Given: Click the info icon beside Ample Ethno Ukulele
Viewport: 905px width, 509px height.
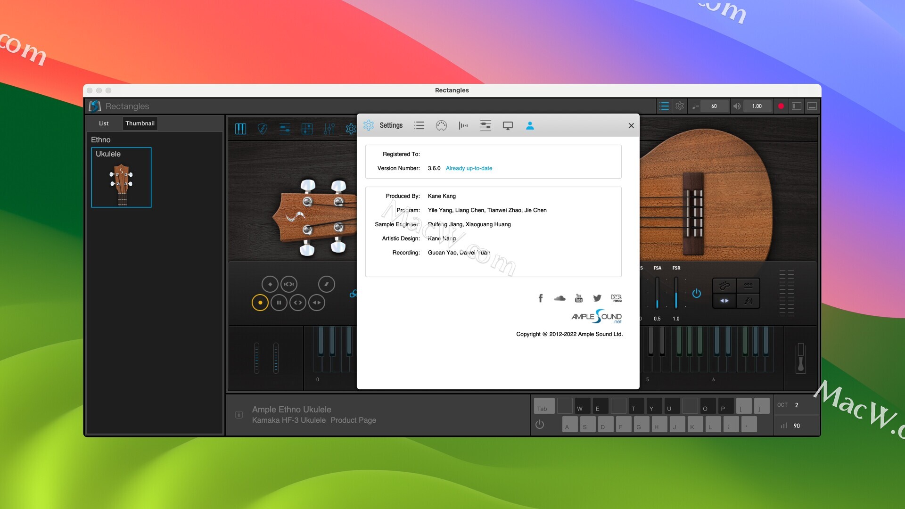Looking at the screenshot, I should (x=239, y=415).
